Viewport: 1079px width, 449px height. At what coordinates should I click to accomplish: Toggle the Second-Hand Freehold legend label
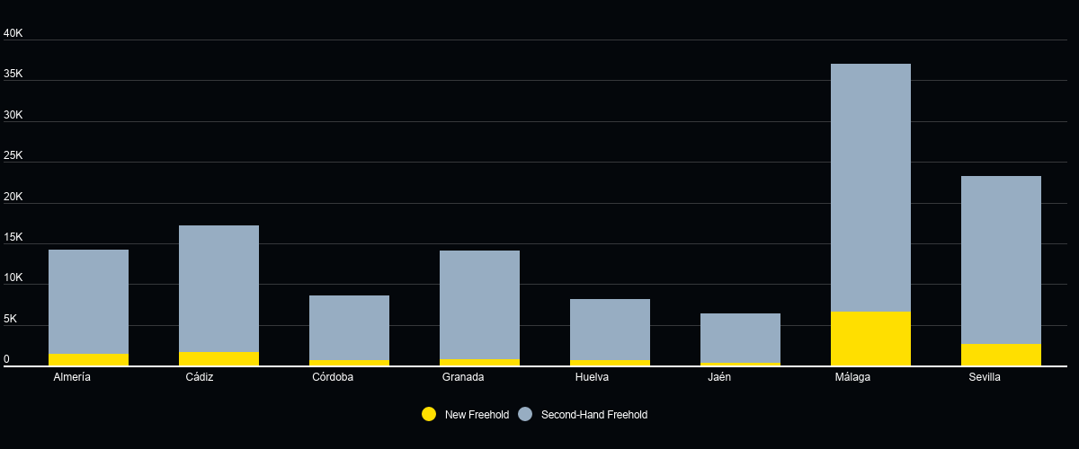593,415
